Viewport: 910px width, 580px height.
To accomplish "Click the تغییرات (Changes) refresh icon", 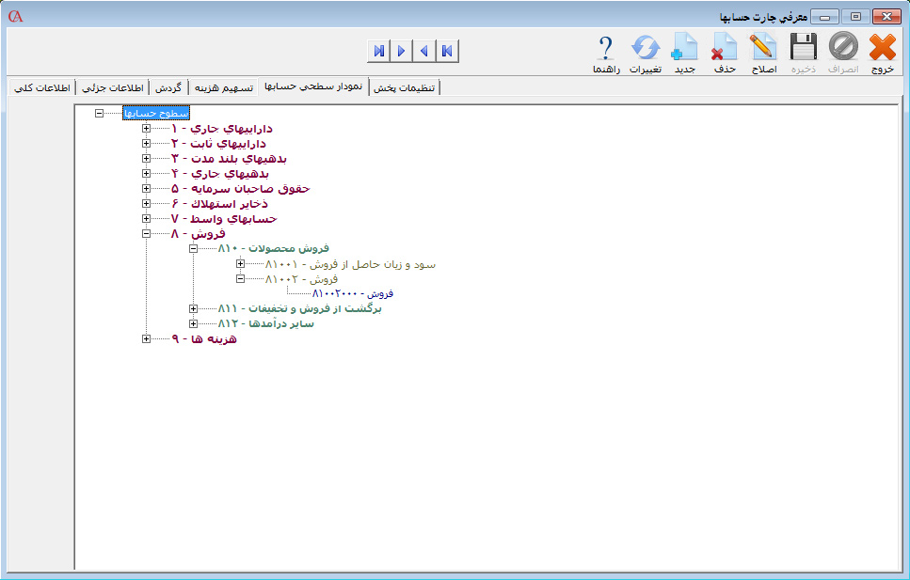I will click(x=645, y=47).
